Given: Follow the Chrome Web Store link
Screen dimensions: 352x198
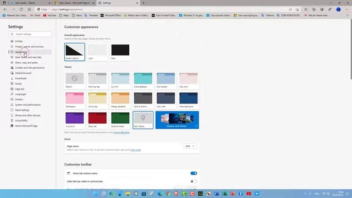Looking at the screenshot, I should tap(121, 133).
